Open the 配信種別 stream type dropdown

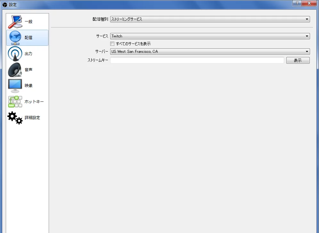(210, 19)
